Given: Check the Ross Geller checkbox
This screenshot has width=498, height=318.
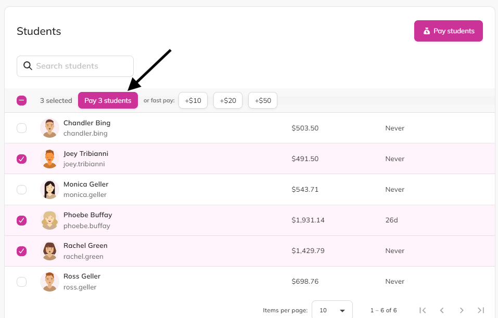Looking at the screenshot, I should coord(22,282).
